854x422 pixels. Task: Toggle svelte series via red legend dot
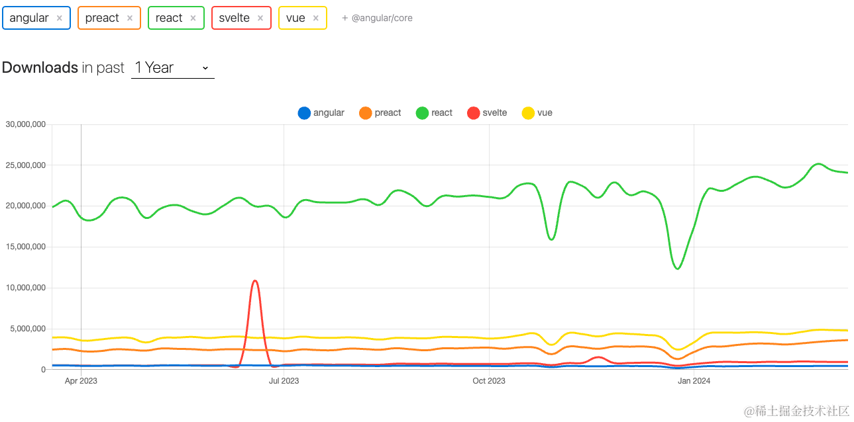[x=473, y=113]
